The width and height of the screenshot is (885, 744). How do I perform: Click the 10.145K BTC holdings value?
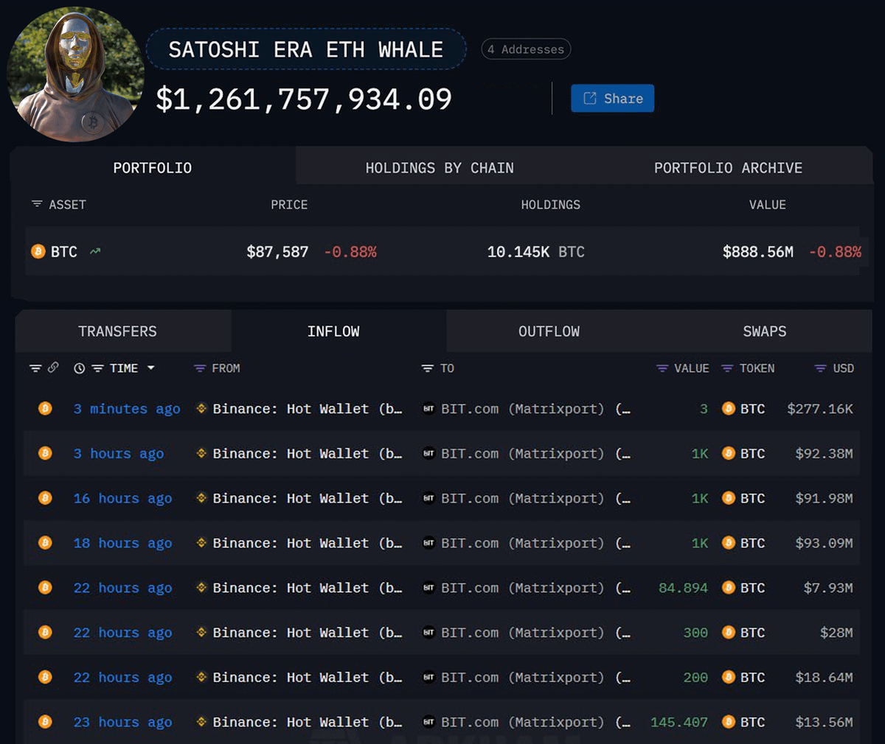pyautogui.click(x=536, y=252)
